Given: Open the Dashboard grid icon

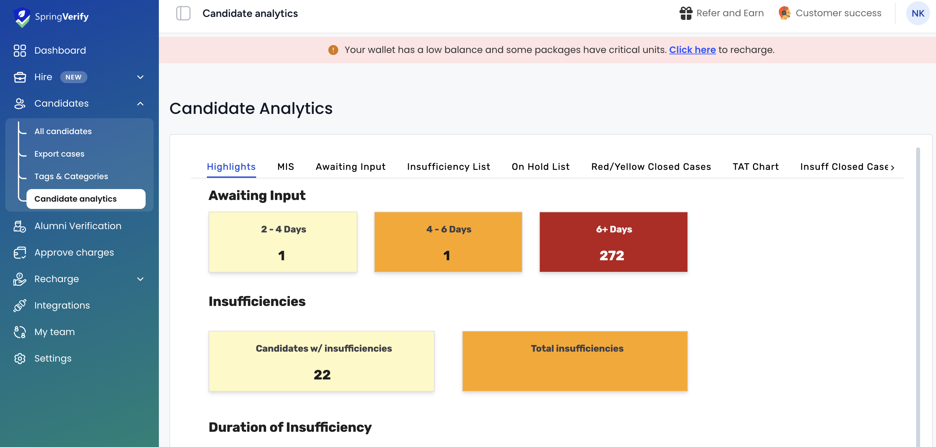Looking at the screenshot, I should click(20, 51).
